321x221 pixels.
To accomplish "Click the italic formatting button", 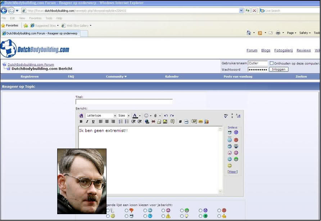I will tap(87, 122).
